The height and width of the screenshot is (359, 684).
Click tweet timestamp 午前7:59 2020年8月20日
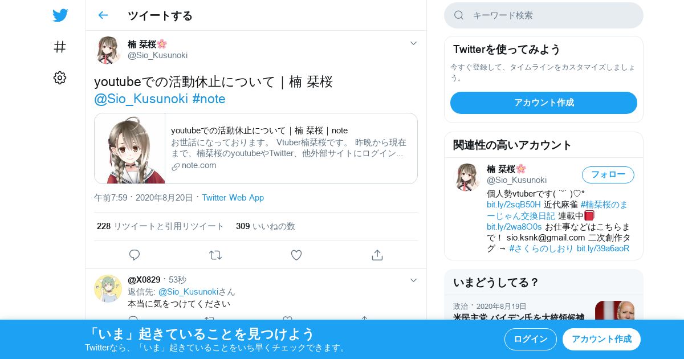coord(144,198)
